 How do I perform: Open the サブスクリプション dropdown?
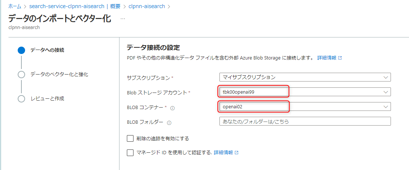pyautogui.click(x=305, y=77)
